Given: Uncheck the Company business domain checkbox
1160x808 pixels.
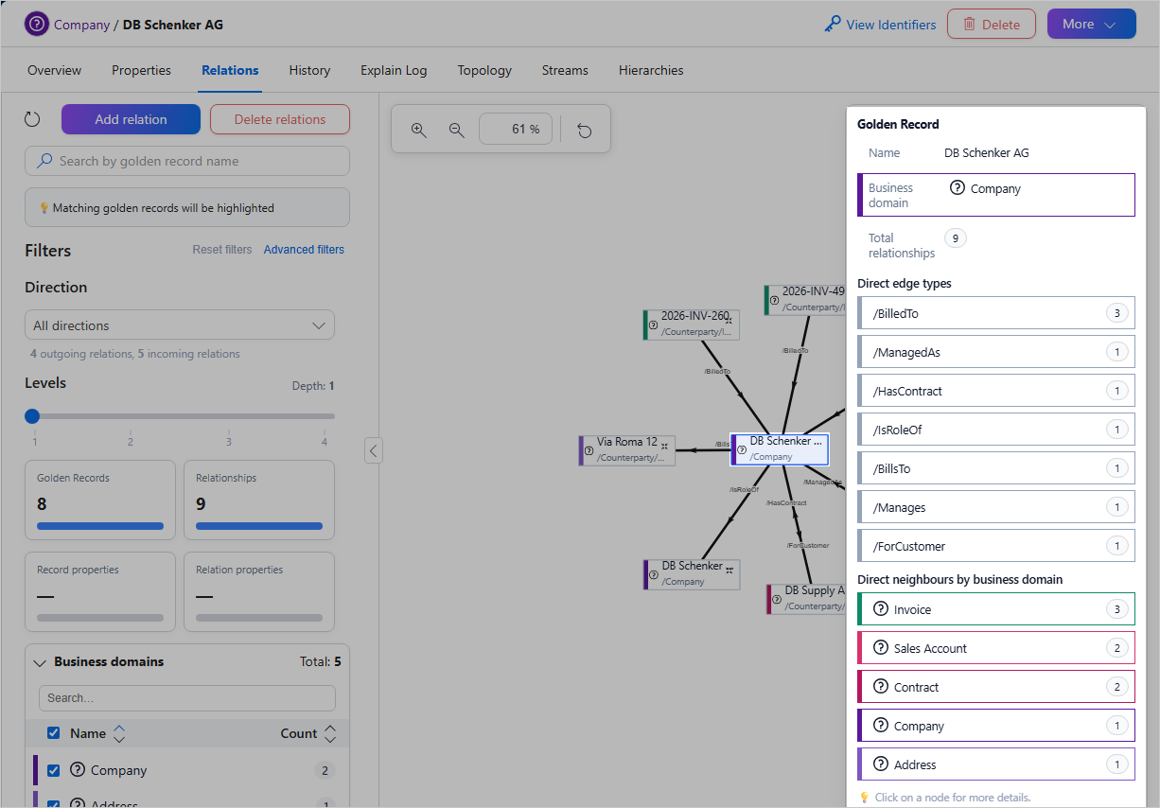Looking at the screenshot, I should click(x=54, y=770).
